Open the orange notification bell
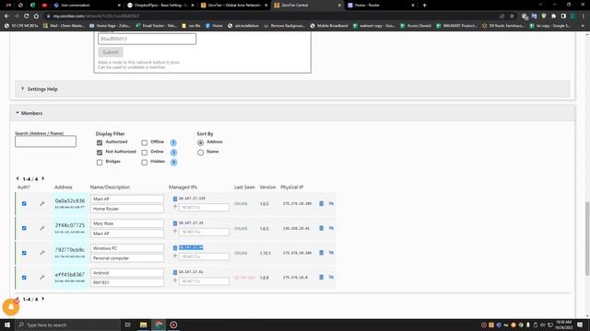 (10, 307)
